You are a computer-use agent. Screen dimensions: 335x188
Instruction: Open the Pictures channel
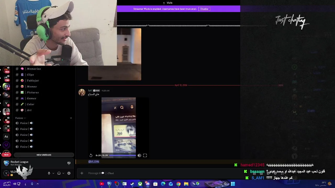coord(44,92)
